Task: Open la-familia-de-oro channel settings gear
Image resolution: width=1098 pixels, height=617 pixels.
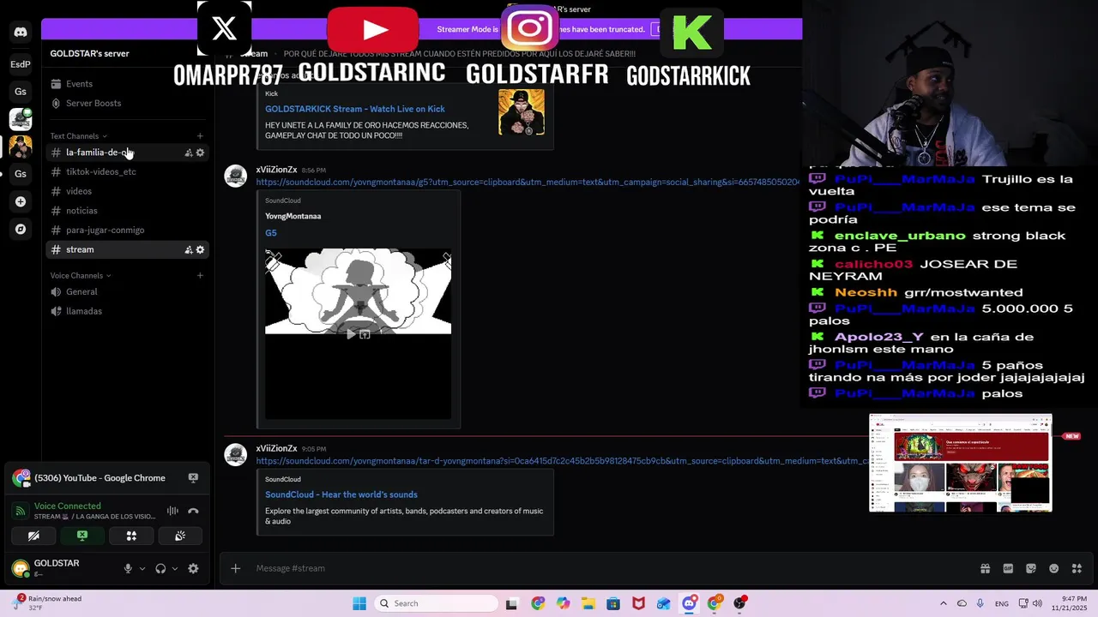Action: click(x=200, y=153)
